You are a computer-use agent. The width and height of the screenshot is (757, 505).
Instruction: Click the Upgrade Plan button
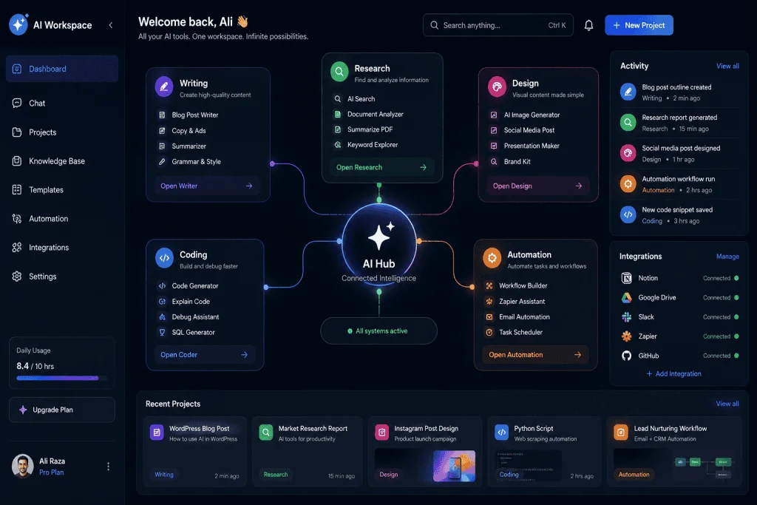pyautogui.click(x=62, y=410)
